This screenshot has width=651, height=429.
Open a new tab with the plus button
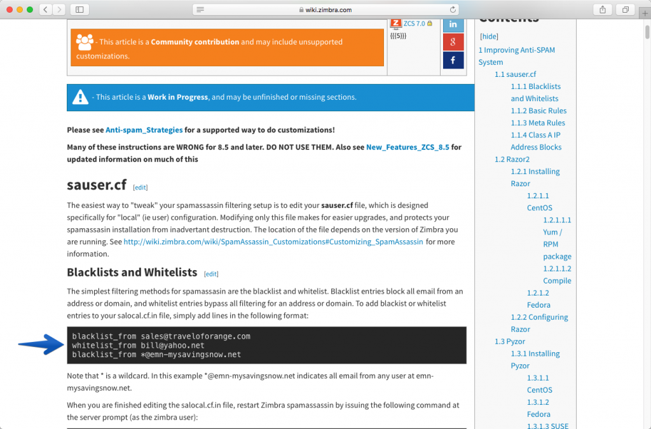click(x=645, y=13)
